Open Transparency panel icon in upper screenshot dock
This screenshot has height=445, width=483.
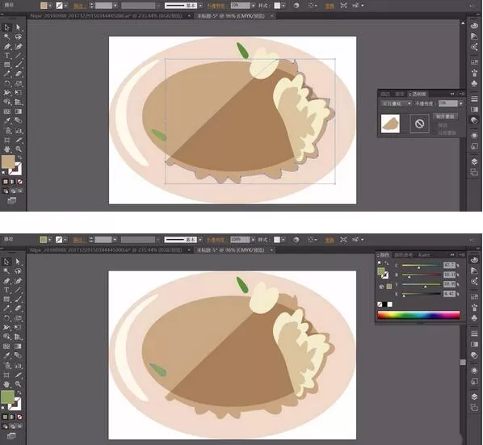[x=474, y=120]
